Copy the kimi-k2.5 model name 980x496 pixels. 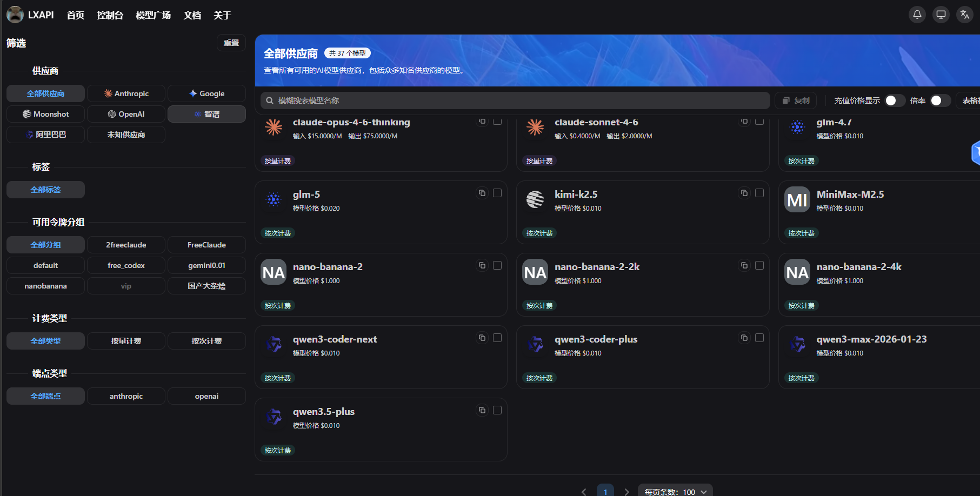(x=744, y=193)
